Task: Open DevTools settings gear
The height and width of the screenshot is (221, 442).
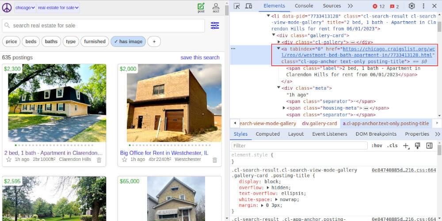Action: click(412, 6)
